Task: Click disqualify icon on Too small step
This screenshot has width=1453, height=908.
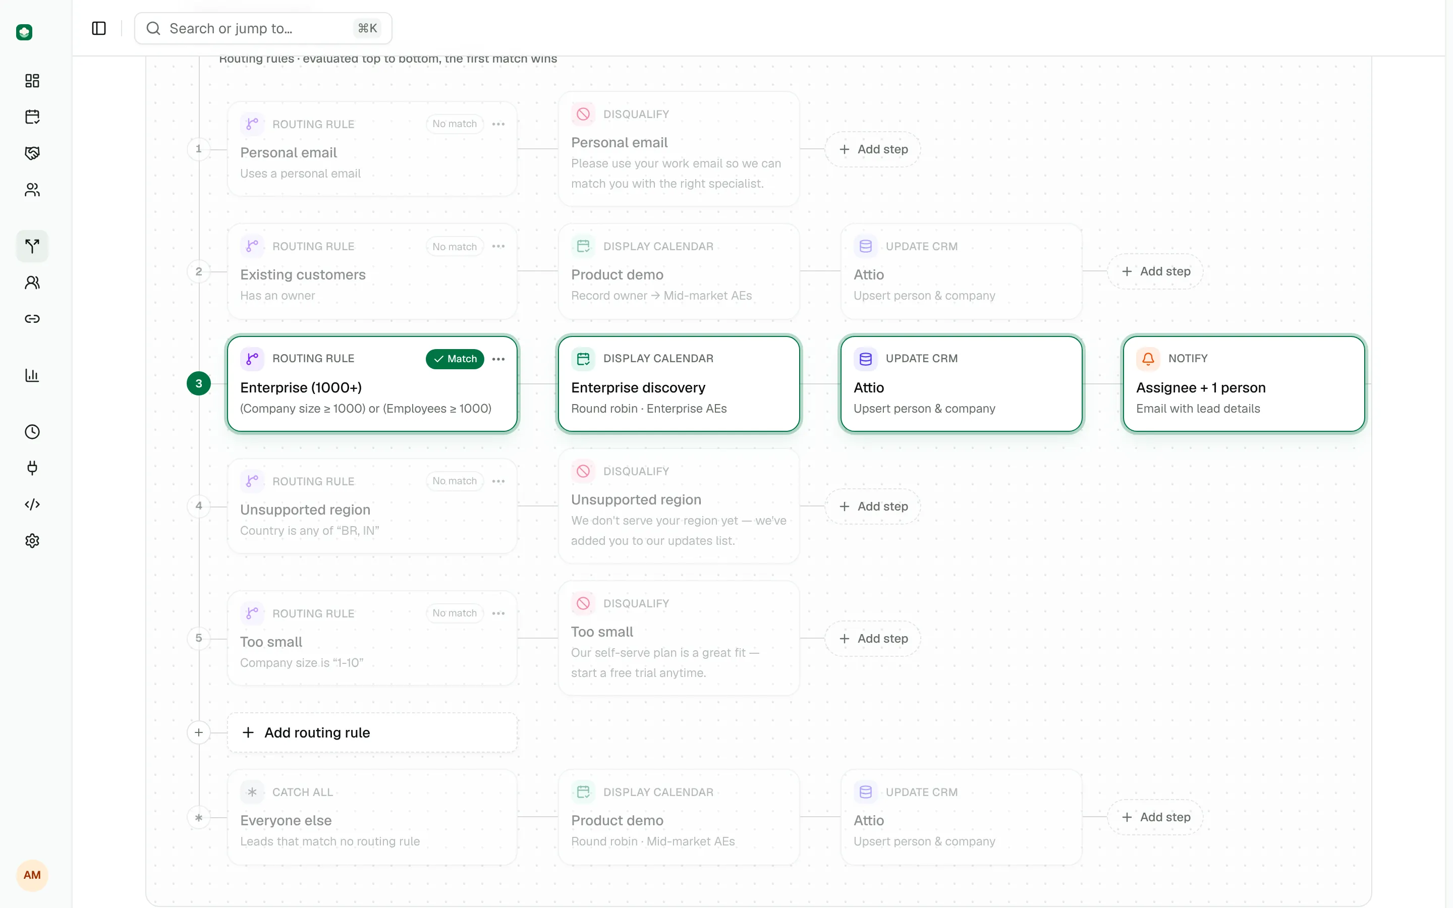Action: pyautogui.click(x=583, y=603)
